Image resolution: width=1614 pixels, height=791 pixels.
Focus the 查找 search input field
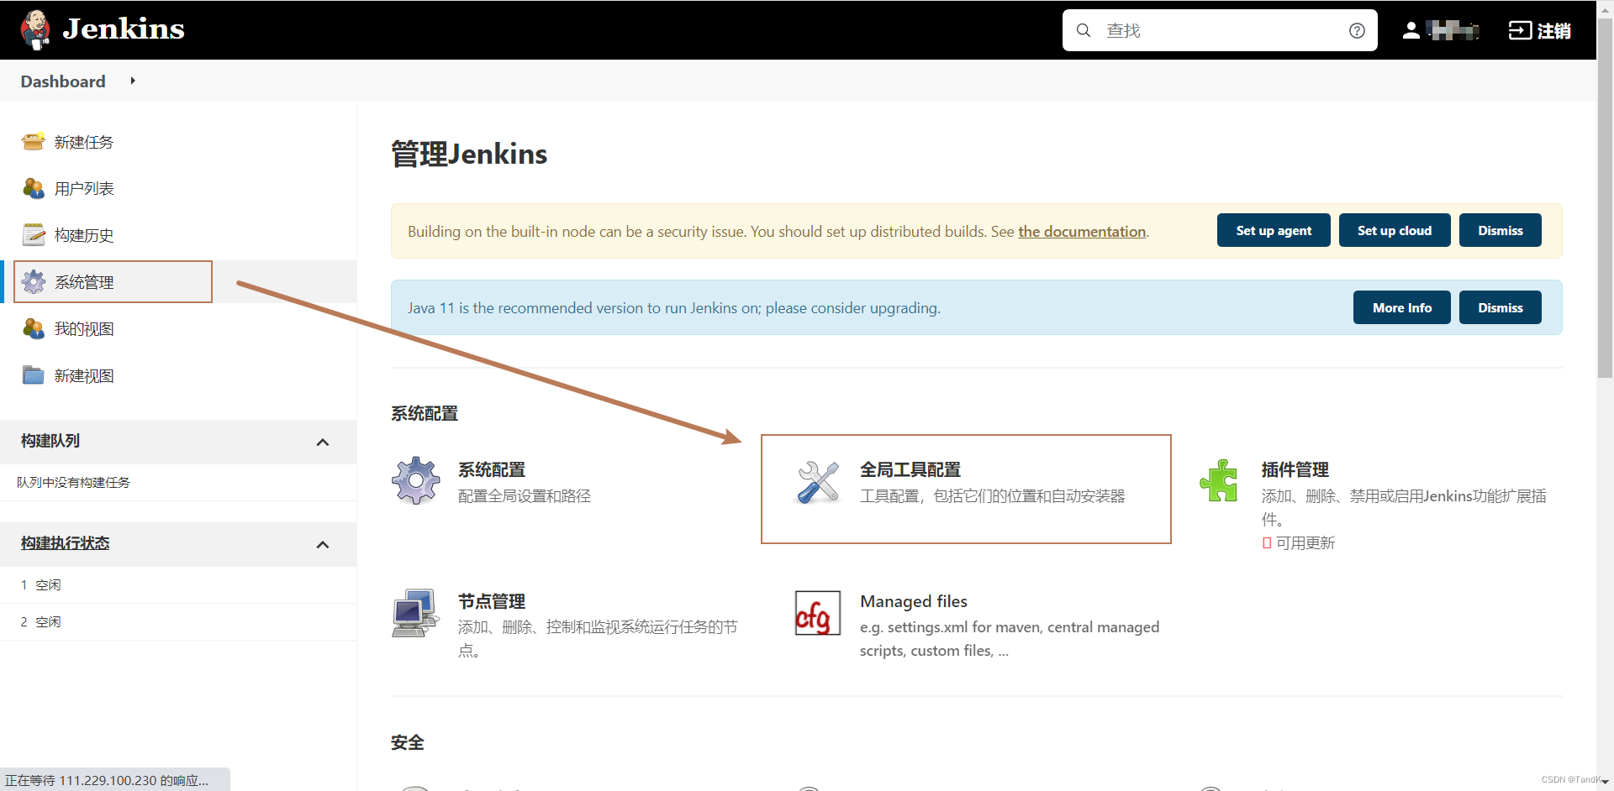click(x=1220, y=30)
